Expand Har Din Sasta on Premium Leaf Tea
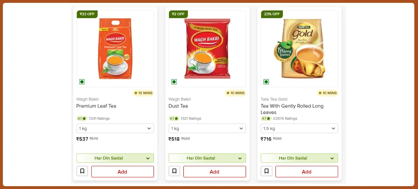Viewport: 418px width, 189px height. pyautogui.click(x=115, y=158)
